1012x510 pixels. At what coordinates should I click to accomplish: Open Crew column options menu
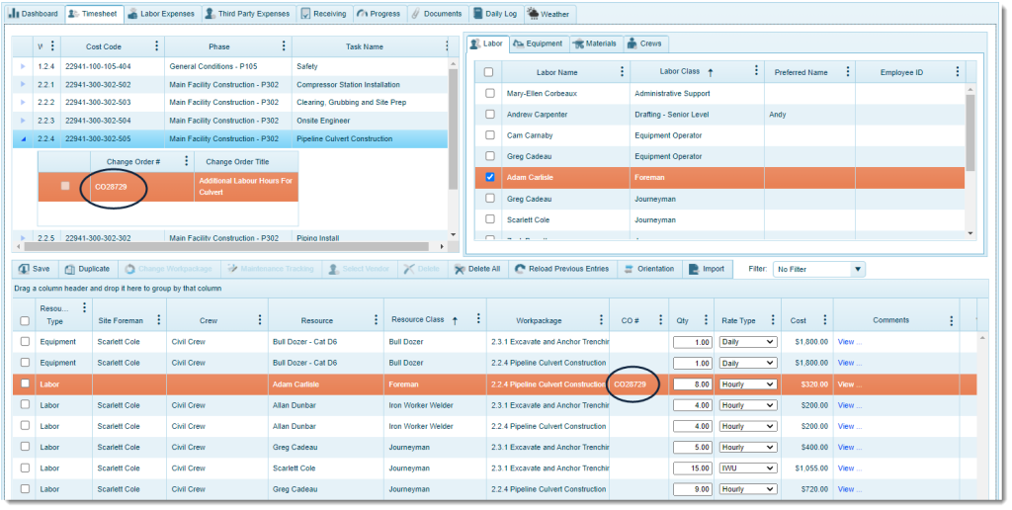pyautogui.click(x=260, y=319)
